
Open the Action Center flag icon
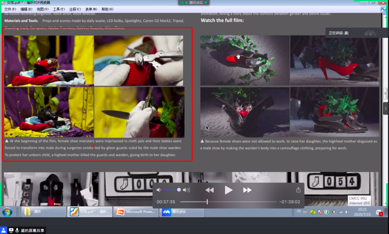[x=320, y=212]
